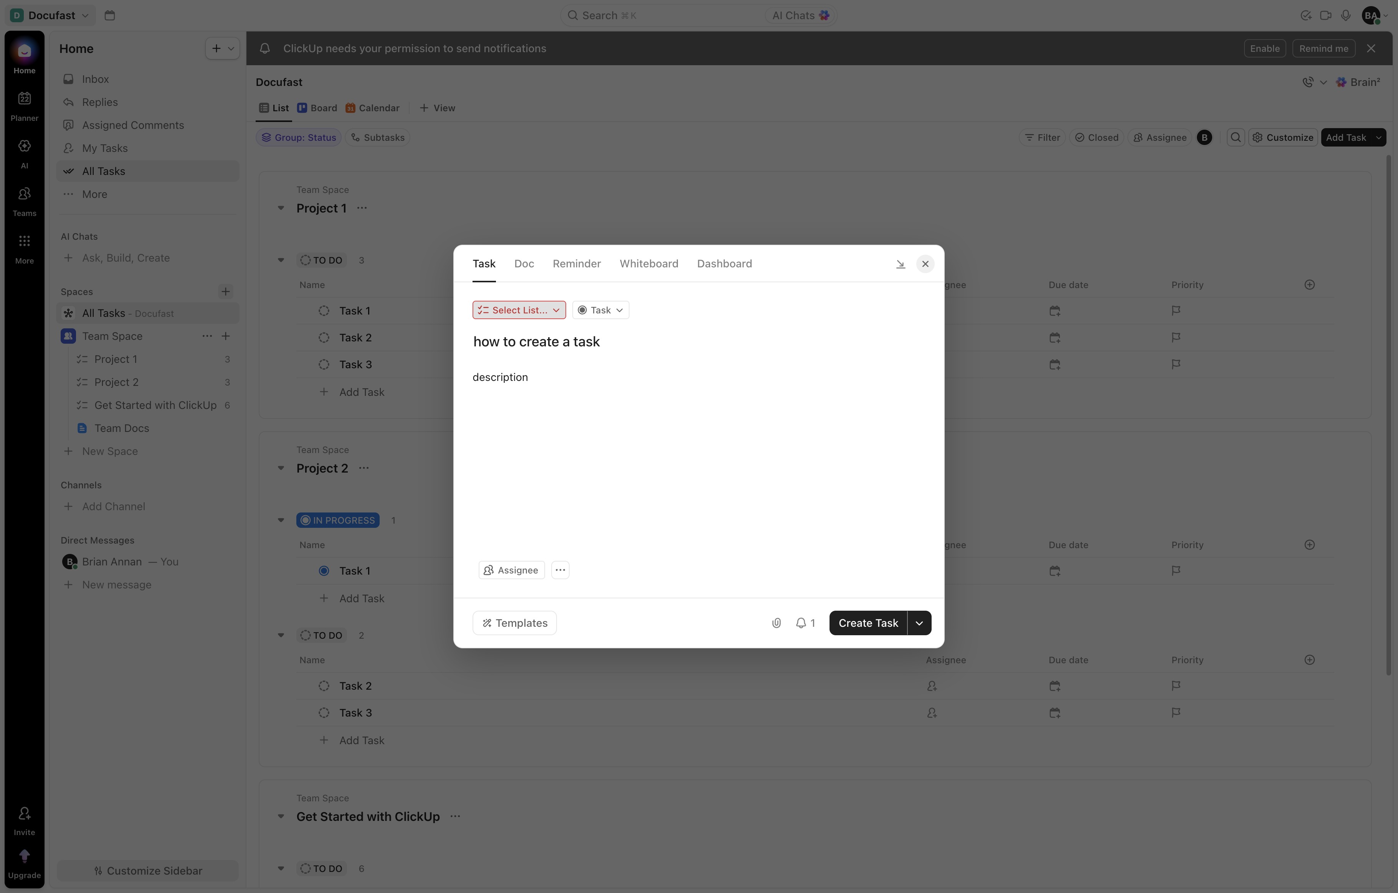Screen dimensions: 1398x893
Task: Open the Select List dropdown
Action: point(519,310)
